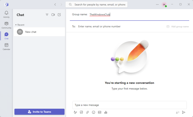Image resolution: width=193 pixels, height=117 pixels.
Task: Open the Calendar view
Action: click(x=6, y=47)
